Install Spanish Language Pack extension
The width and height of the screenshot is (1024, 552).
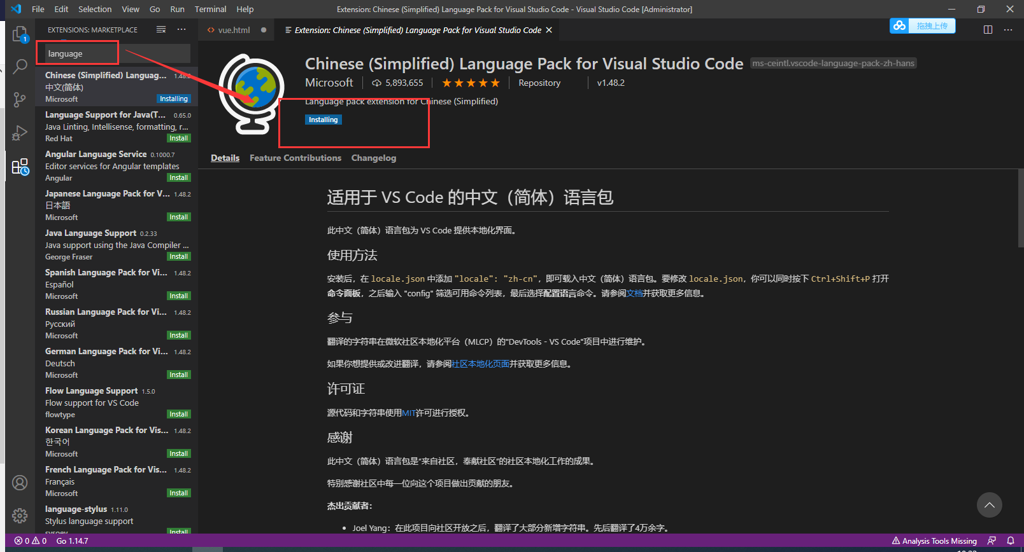[178, 296]
